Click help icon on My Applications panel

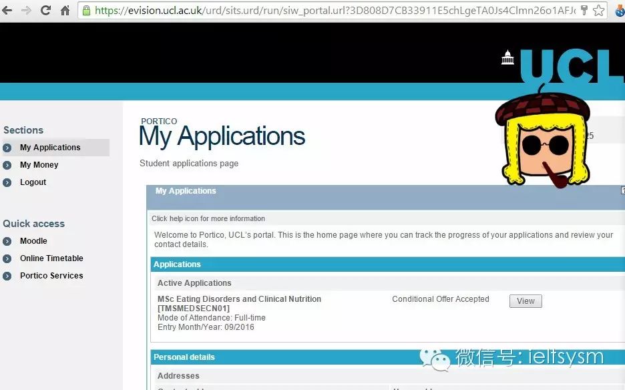coord(623,190)
